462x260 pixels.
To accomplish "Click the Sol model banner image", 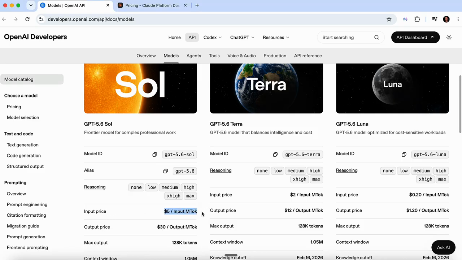I will point(140,88).
